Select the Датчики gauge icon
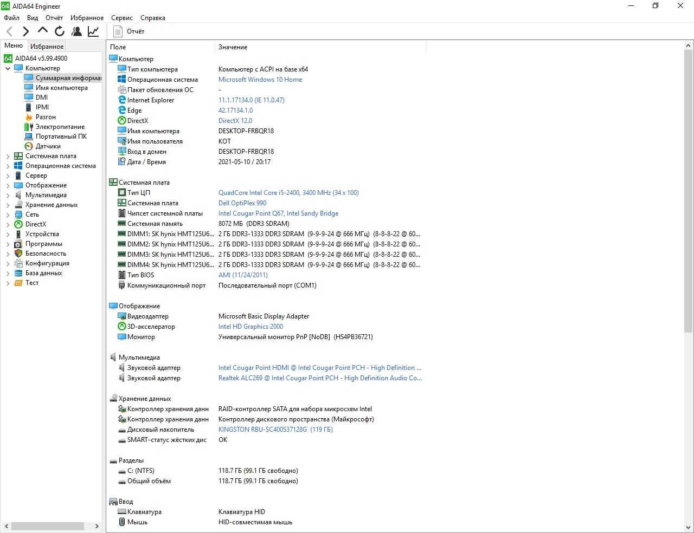Viewport: 694px width, 533px height. (x=29, y=146)
